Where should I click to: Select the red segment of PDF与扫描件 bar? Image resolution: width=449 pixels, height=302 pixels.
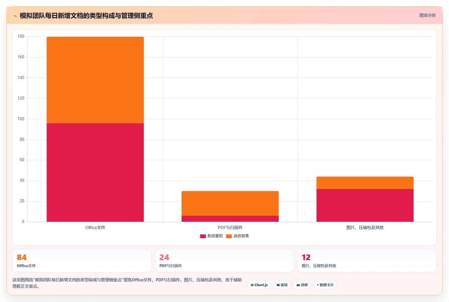point(230,219)
